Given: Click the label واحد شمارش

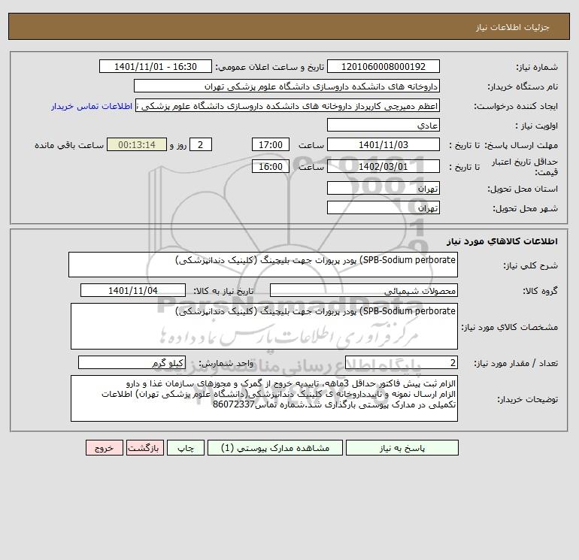Looking at the screenshot, I should [x=226, y=364].
